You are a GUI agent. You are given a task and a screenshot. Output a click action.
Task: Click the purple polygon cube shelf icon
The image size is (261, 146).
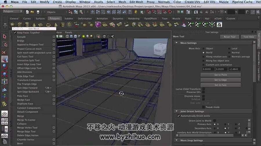coord(98,25)
